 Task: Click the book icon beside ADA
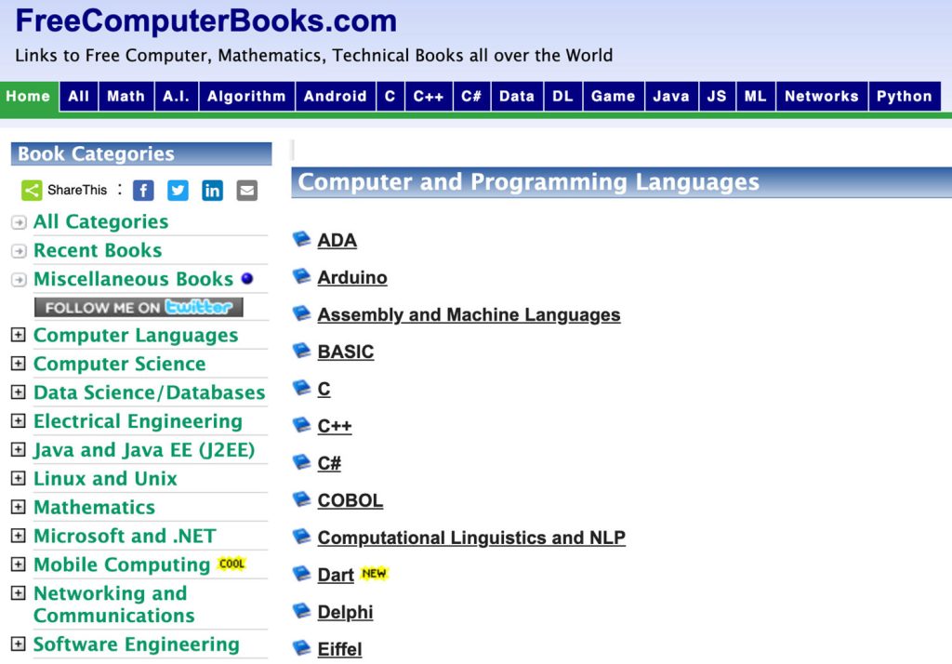pos(302,239)
